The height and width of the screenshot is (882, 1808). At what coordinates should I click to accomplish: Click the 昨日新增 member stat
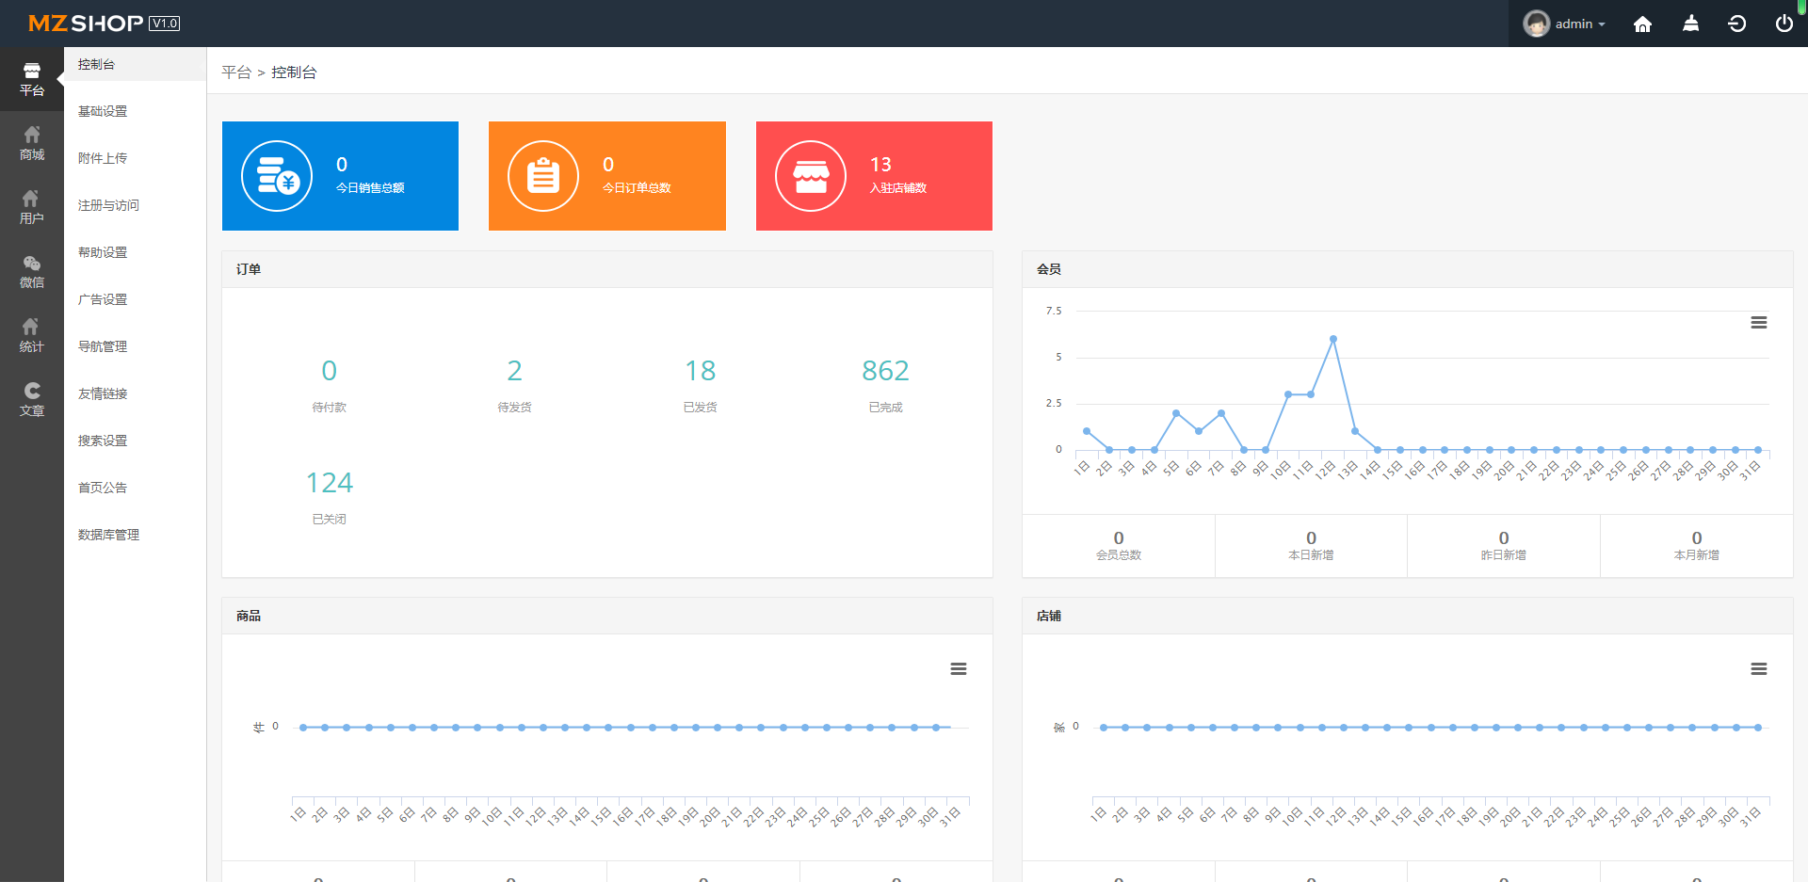point(1504,545)
